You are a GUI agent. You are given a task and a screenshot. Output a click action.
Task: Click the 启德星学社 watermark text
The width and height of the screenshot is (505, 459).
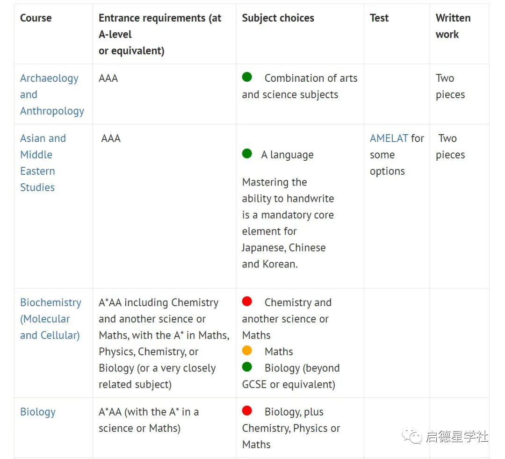tap(456, 437)
